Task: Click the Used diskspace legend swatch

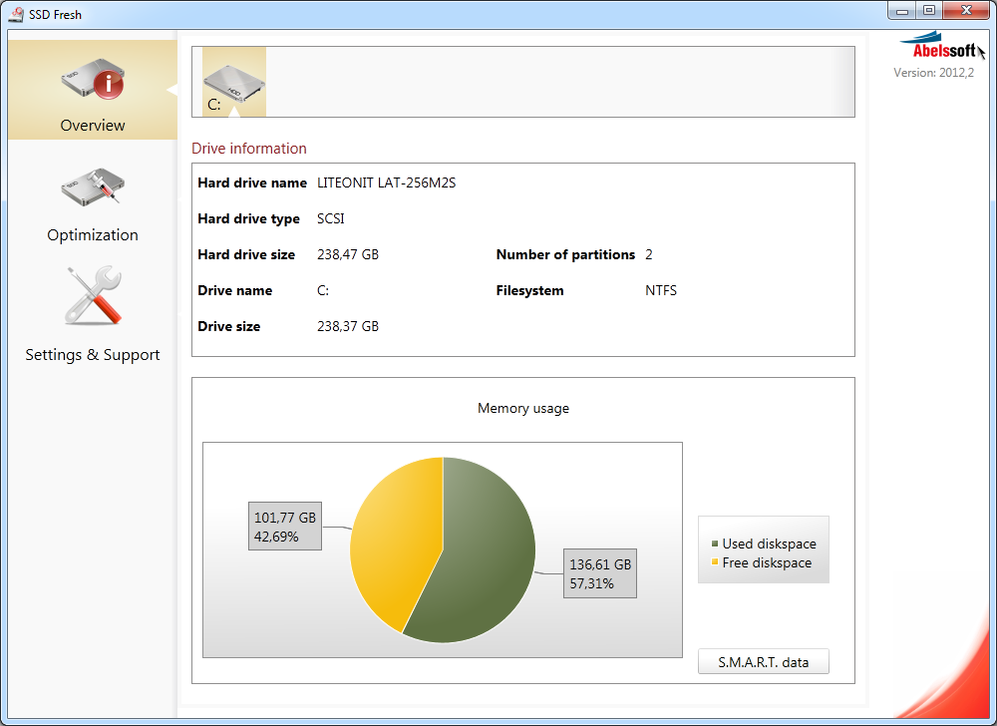Action: [715, 544]
